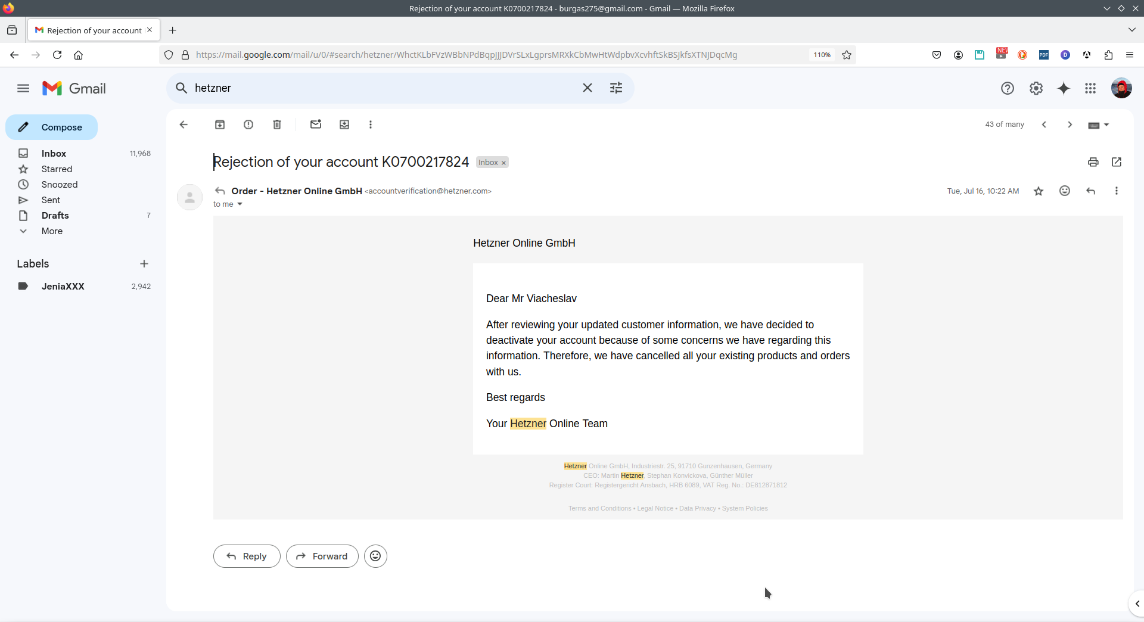
Task: Add emoji reaction in message header
Action: coord(1065,191)
